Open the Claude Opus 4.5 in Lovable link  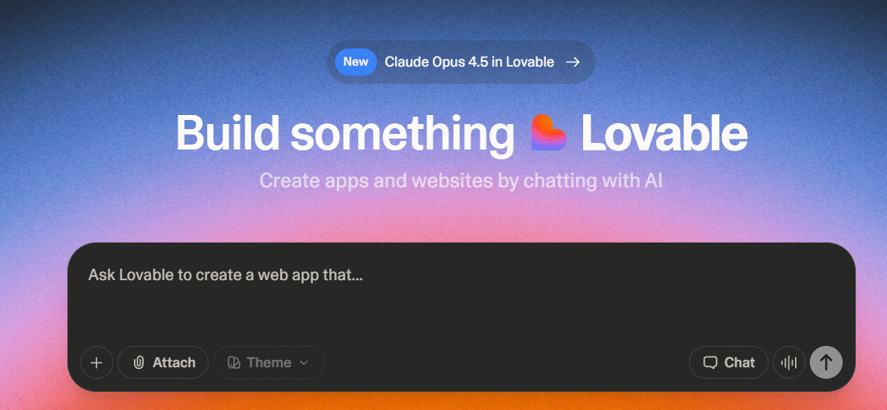[469, 62]
